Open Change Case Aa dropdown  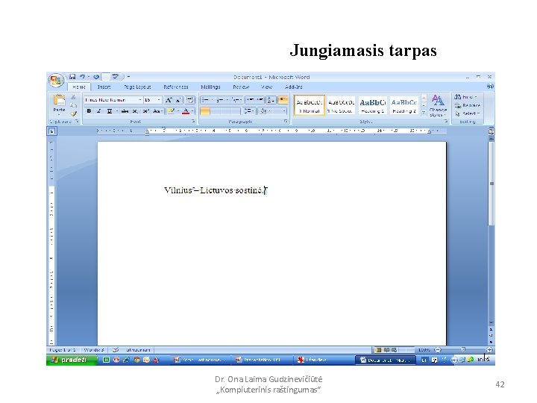pos(157,111)
